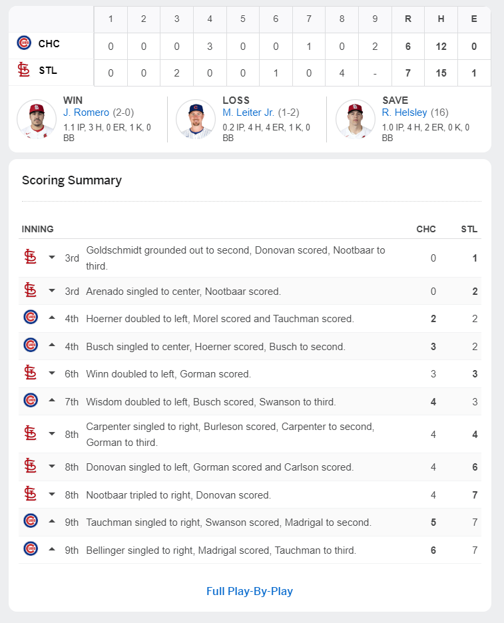This screenshot has width=504, height=623.
Task: Click the Cubs logo next to CHC
Action: 24,43
